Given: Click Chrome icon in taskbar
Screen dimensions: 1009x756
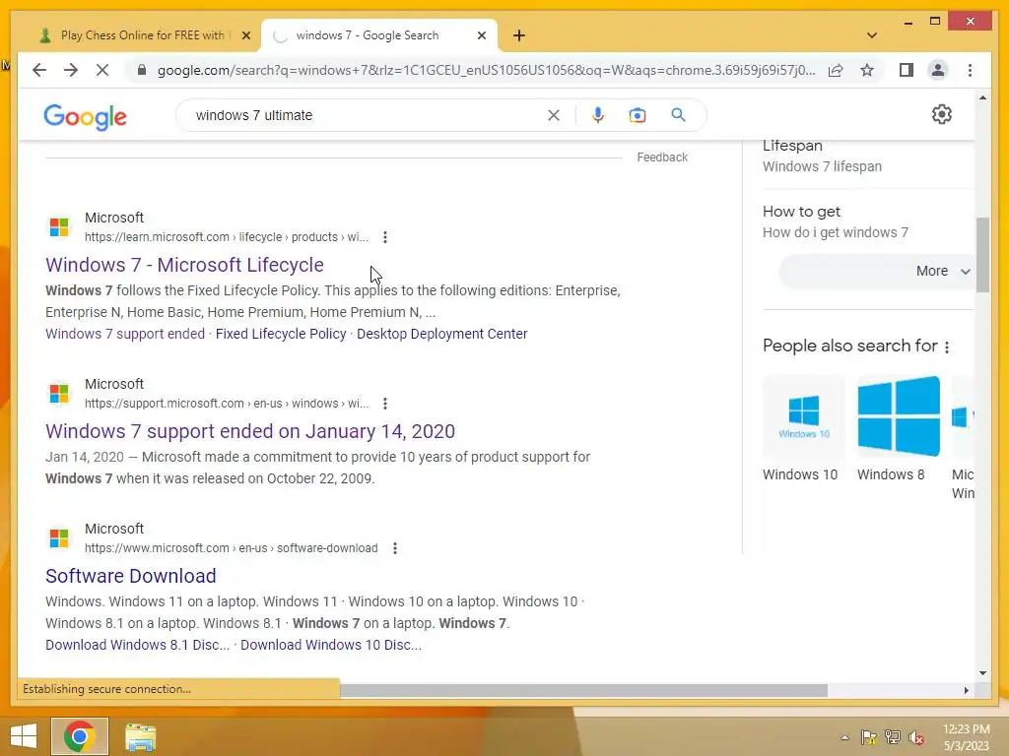Looking at the screenshot, I should point(80,736).
